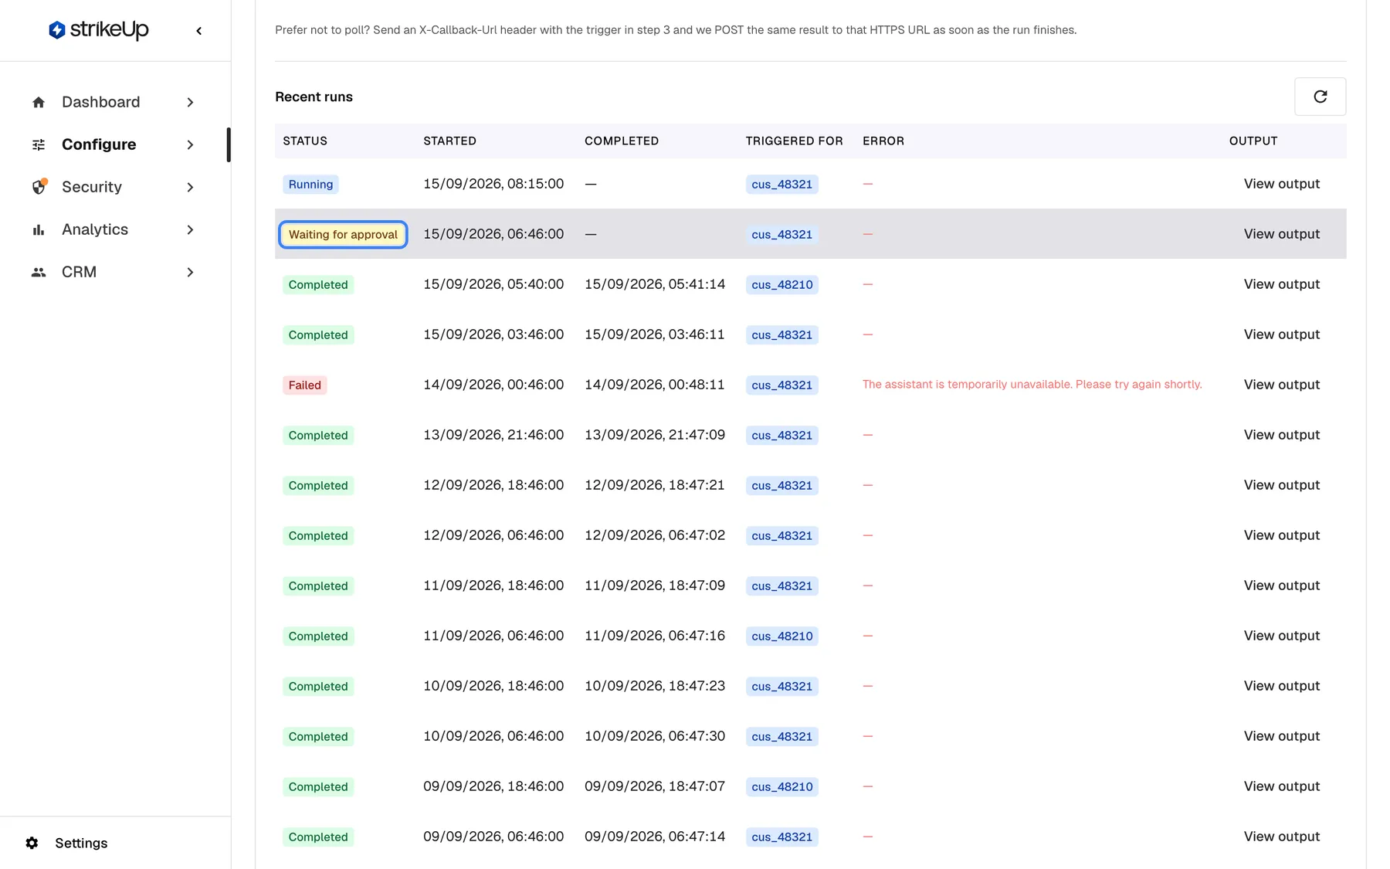Click the Running status badge

310,184
